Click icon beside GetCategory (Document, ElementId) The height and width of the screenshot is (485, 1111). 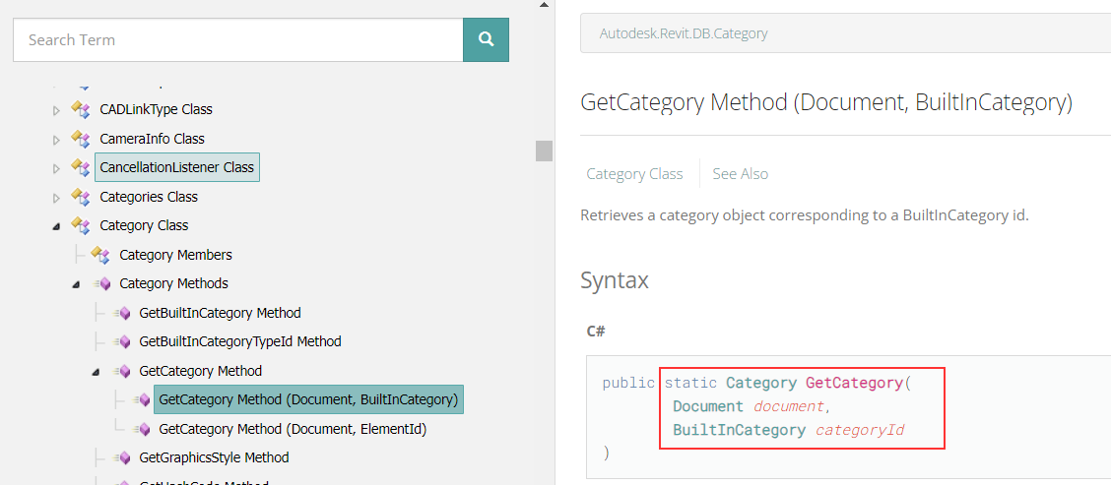point(142,429)
